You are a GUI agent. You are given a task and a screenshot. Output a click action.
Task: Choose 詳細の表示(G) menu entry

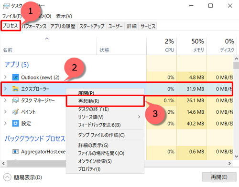105,145
